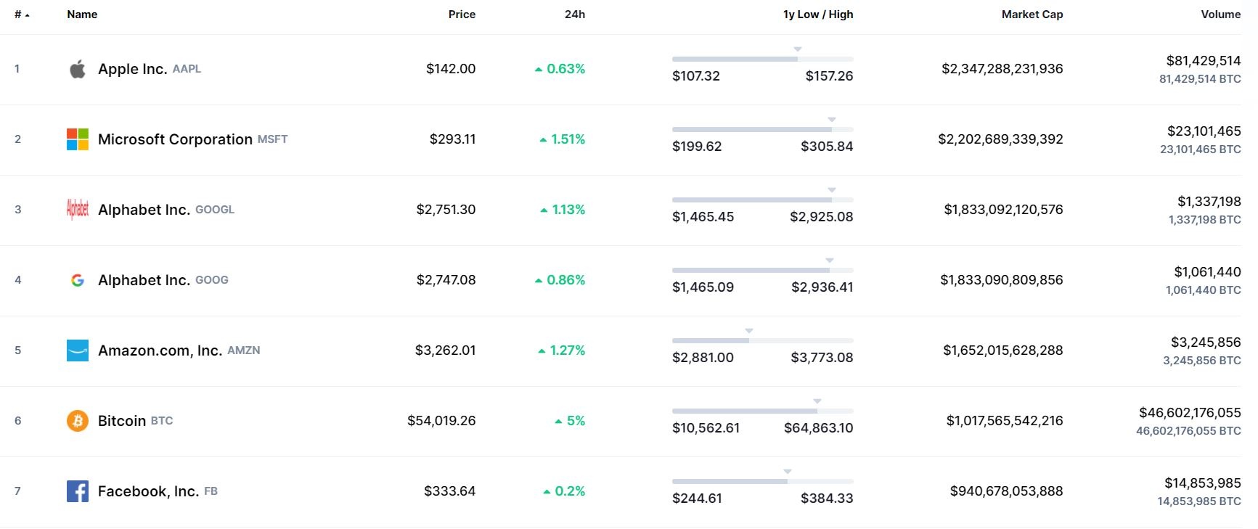Click Amazon's 1y low/high range bar
The height and width of the screenshot is (529, 1258).
click(x=762, y=341)
